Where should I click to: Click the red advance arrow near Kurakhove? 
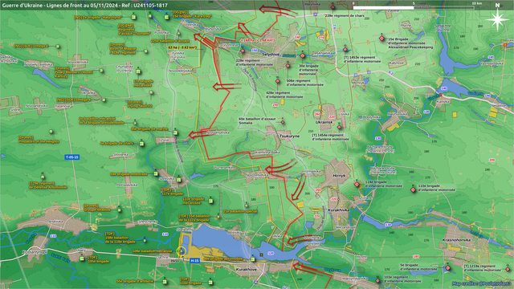tap(312, 271)
